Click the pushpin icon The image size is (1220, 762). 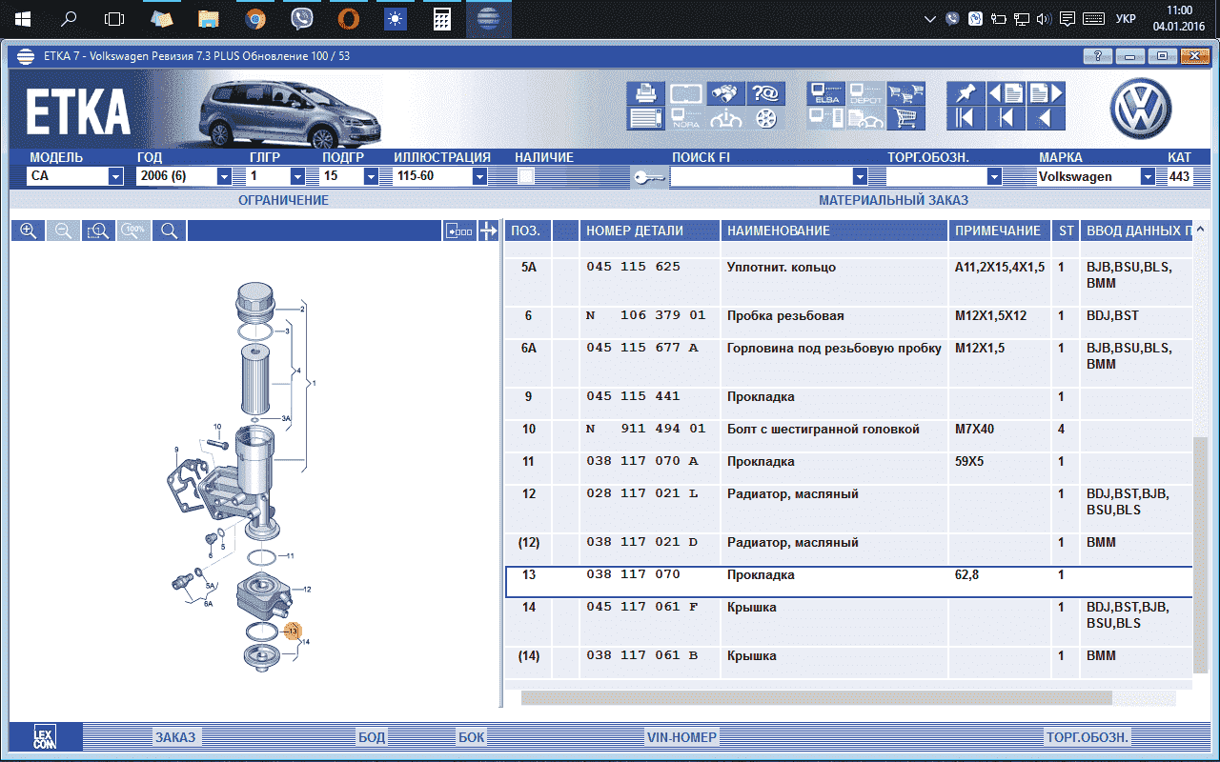966,93
